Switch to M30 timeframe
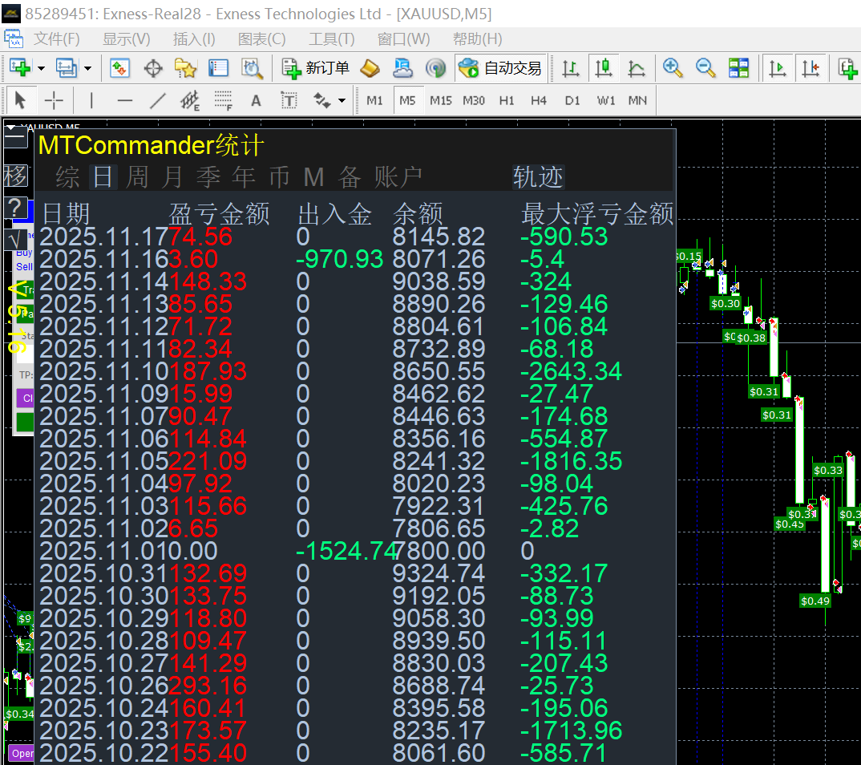Image resolution: width=861 pixels, height=765 pixels. coord(473,100)
